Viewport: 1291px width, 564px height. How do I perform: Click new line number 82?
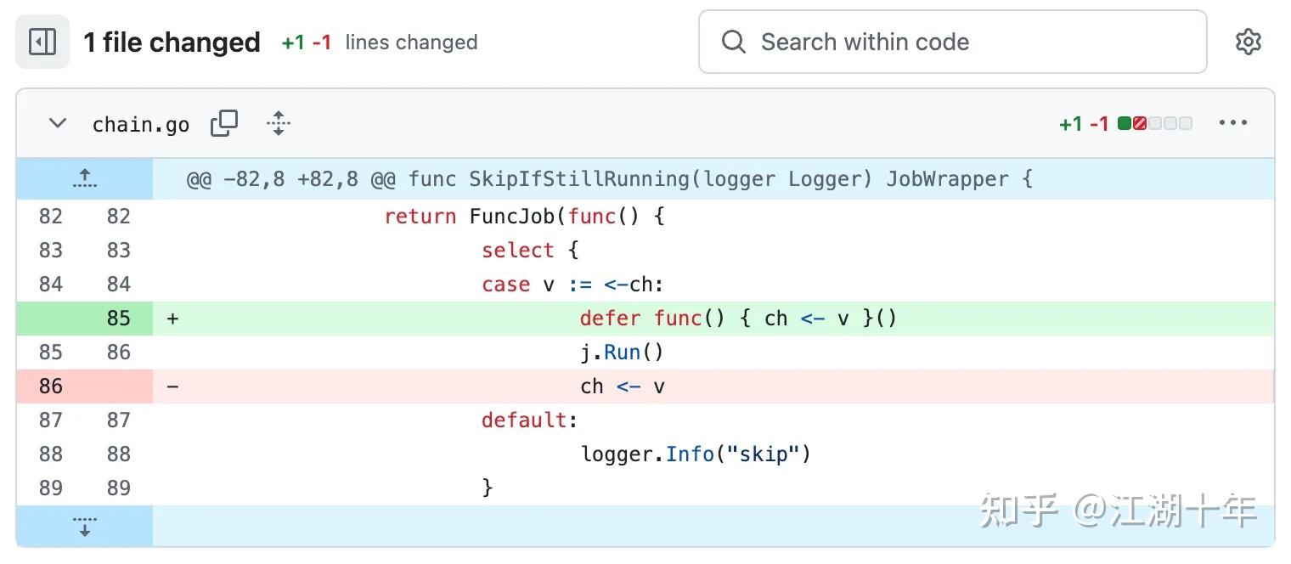tap(118, 217)
